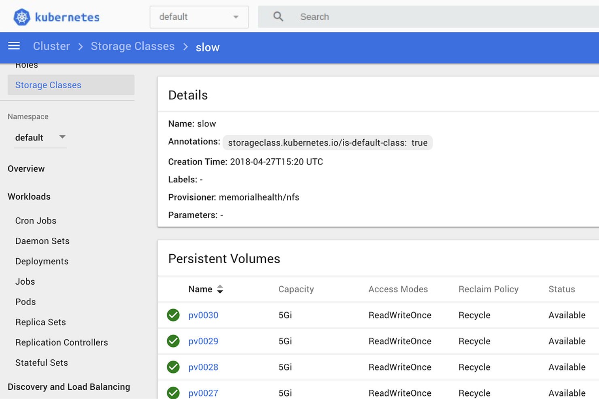The height and width of the screenshot is (399, 599).
Task: Click the green status checkmark beside pv0028
Action: point(173,367)
